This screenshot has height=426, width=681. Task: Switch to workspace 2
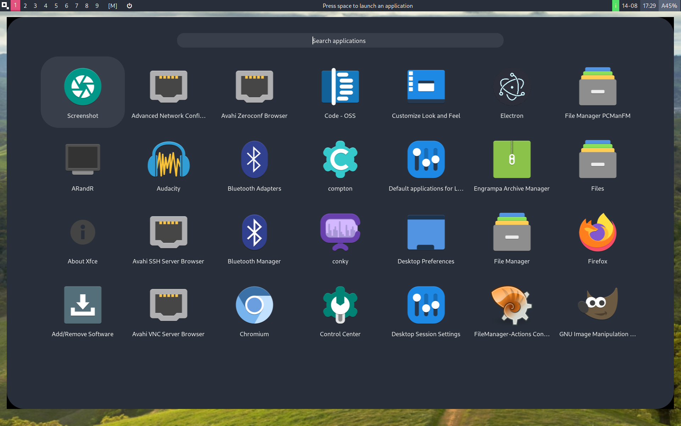coord(25,6)
